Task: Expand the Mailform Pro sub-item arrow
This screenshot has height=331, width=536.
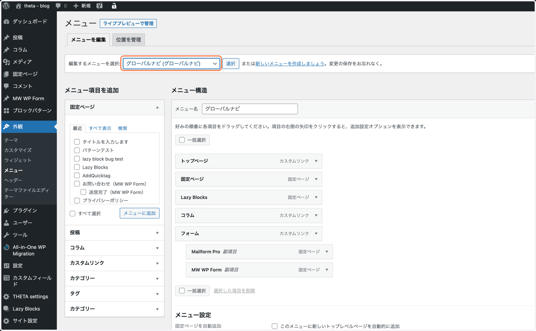Action: [x=327, y=251]
